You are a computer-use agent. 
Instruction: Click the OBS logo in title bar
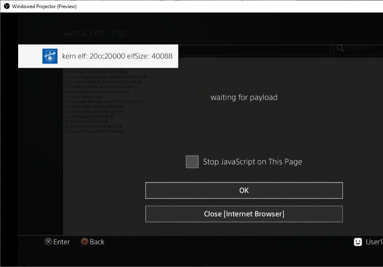tap(6, 6)
